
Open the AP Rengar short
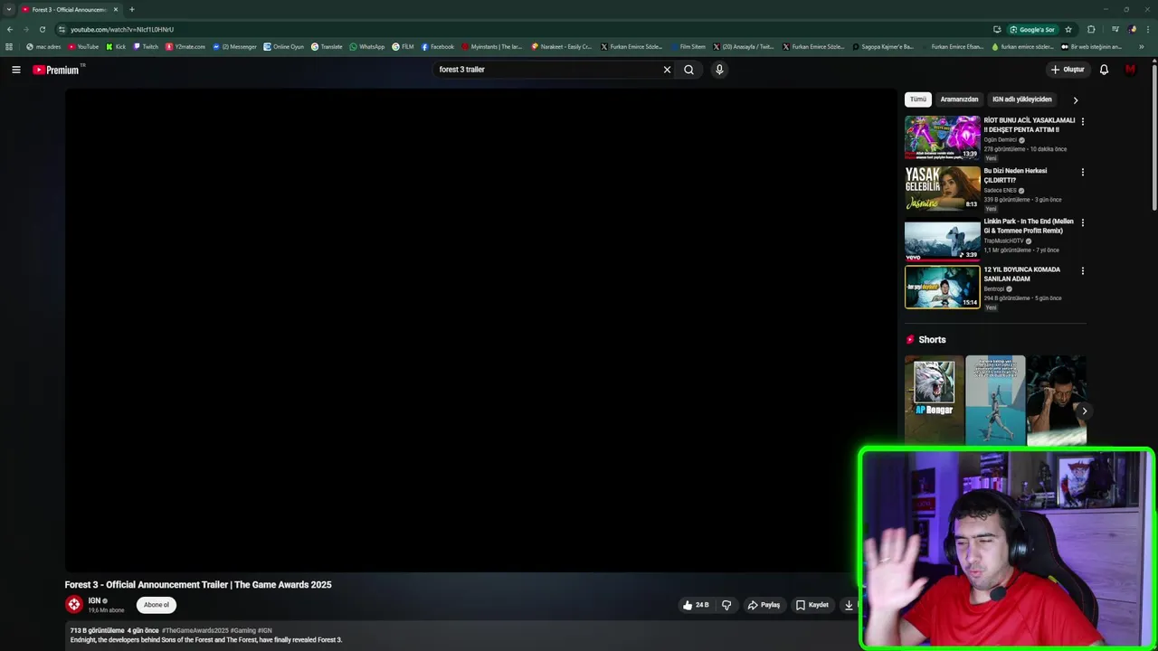pos(934,400)
